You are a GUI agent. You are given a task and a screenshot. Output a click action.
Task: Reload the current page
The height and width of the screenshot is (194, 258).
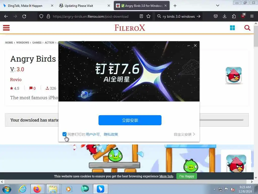[x=24, y=16]
